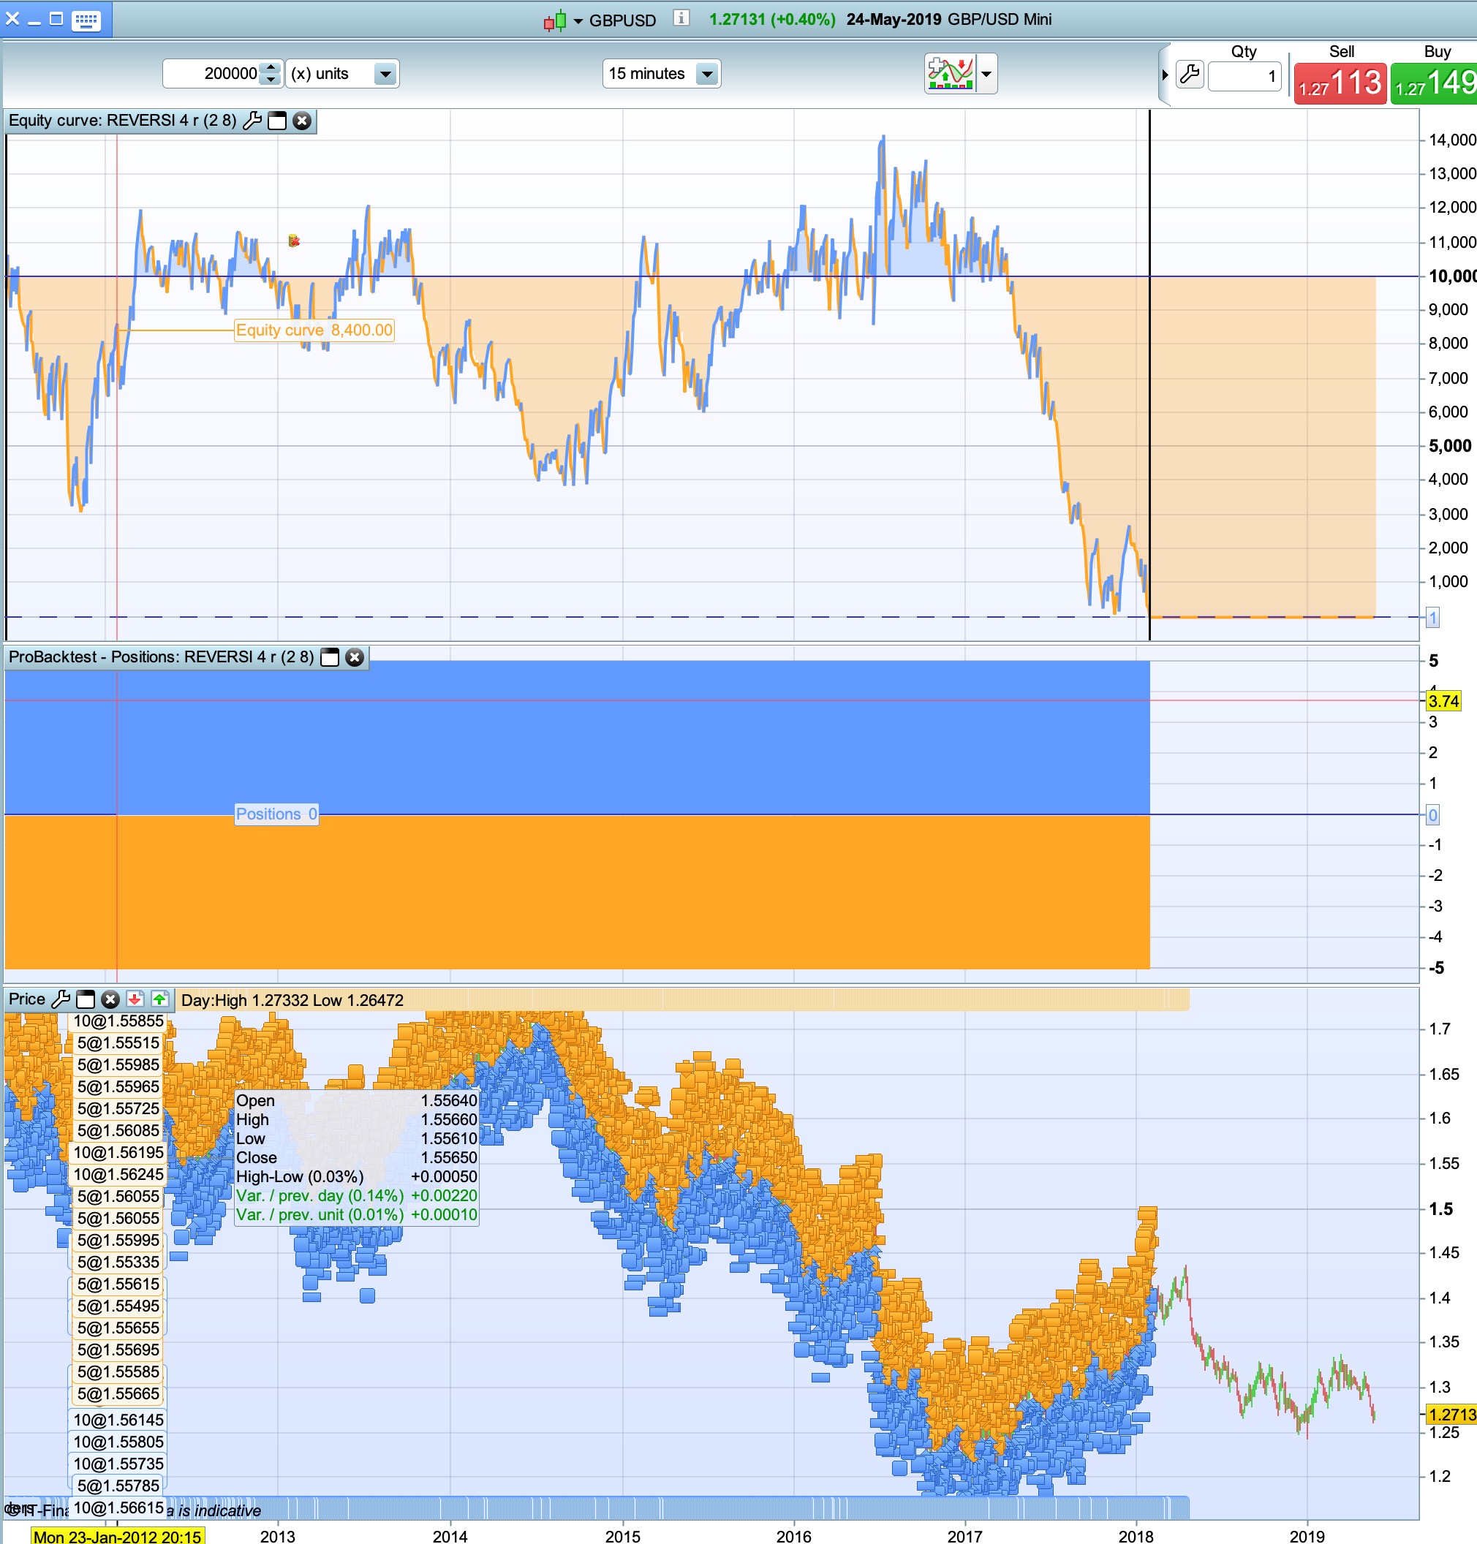The image size is (1477, 1544).
Task: Click the red down-arrow Price panel icon
Action: click(x=135, y=999)
